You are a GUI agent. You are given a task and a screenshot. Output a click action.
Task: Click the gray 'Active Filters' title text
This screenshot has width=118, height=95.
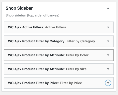[x=55, y=27]
